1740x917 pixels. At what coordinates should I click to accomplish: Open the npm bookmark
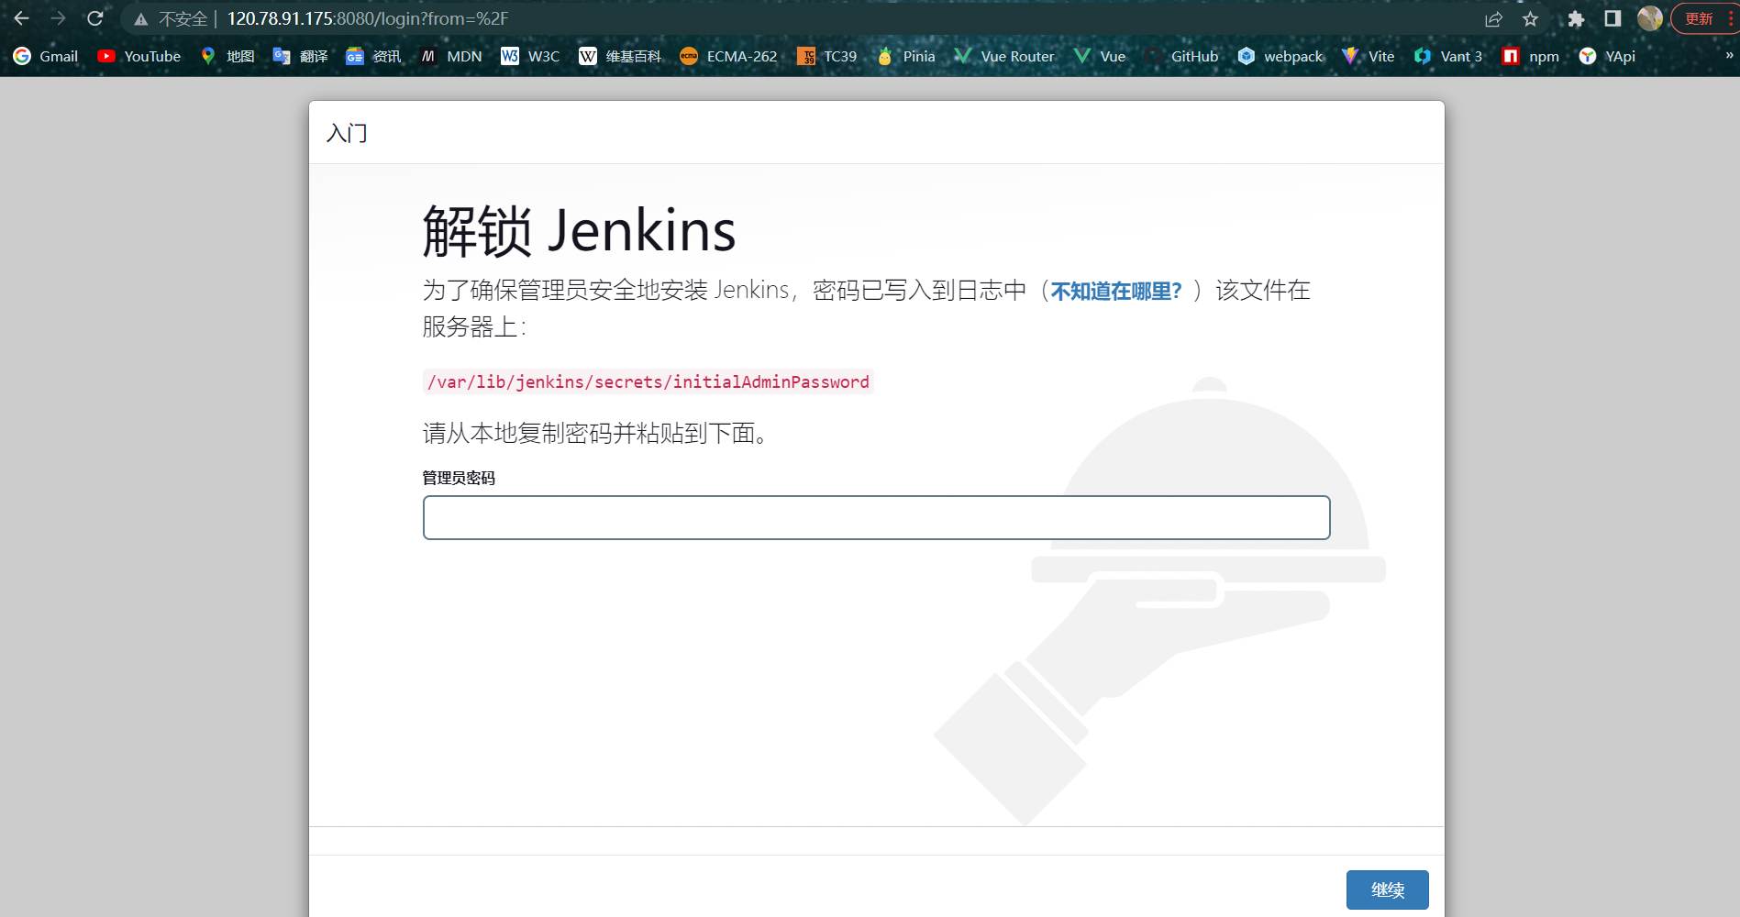point(1530,56)
